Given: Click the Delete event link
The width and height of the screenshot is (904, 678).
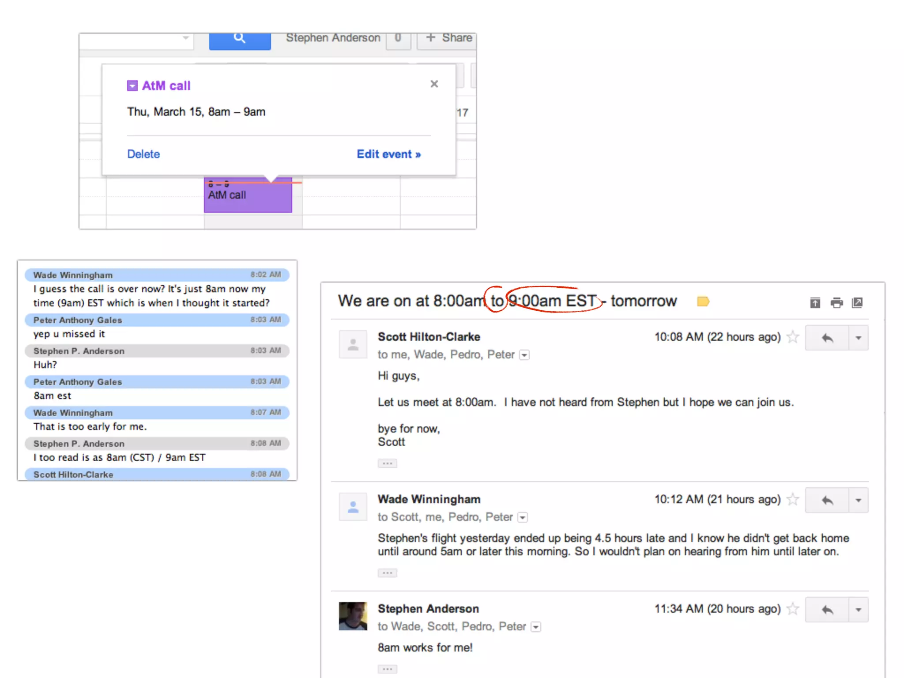Looking at the screenshot, I should coord(143,154).
